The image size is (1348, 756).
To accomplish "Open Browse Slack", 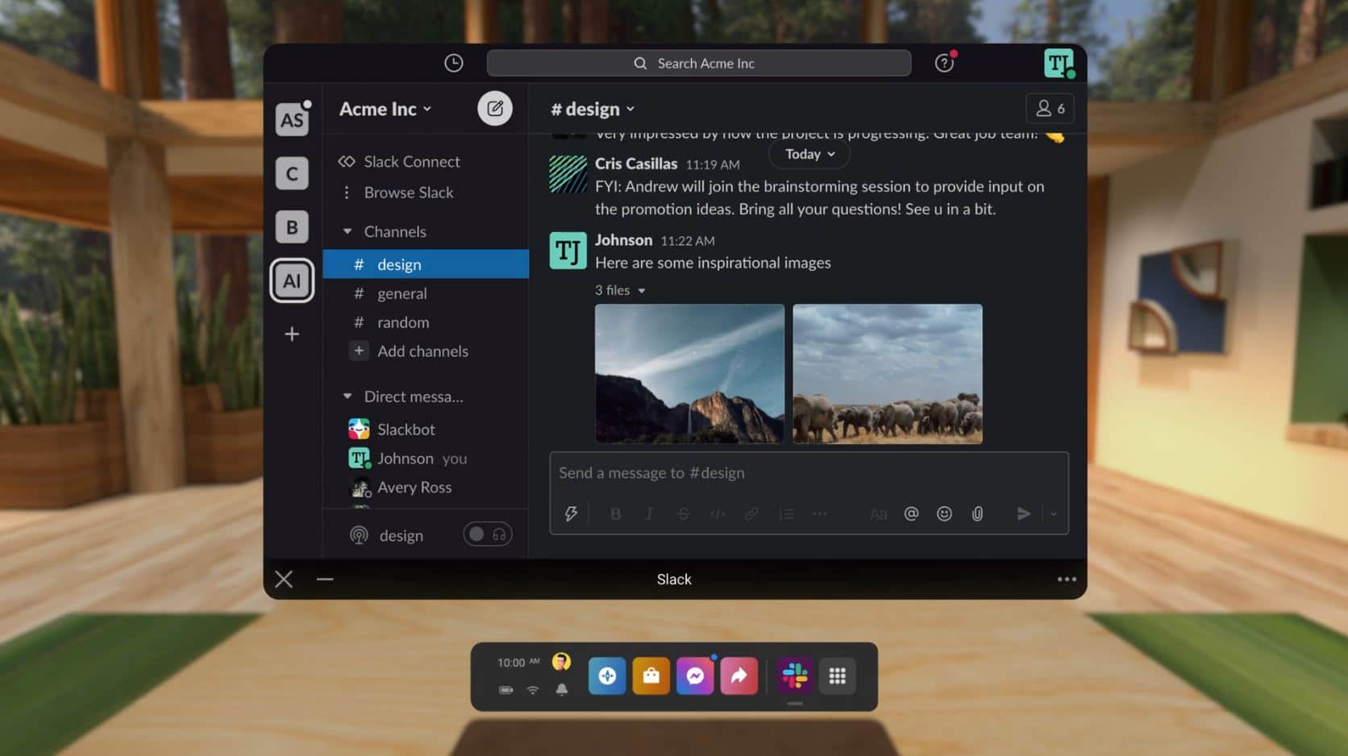I will click(408, 193).
